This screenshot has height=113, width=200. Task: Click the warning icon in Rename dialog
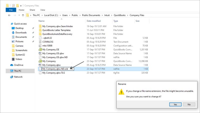pyautogui.click(x=121, y=92)
